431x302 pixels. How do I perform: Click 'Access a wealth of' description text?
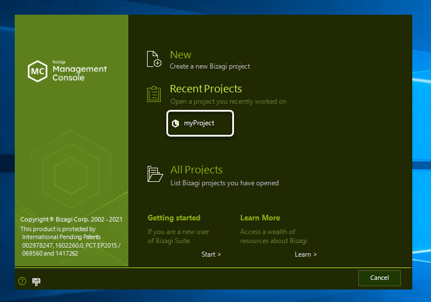point(267,232)
